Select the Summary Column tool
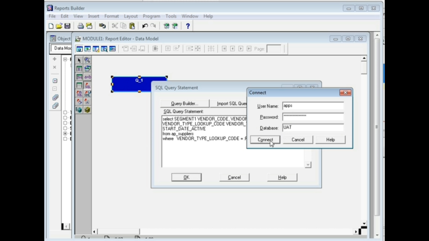This screenshot has width=429, height=241. coord(79,69)
